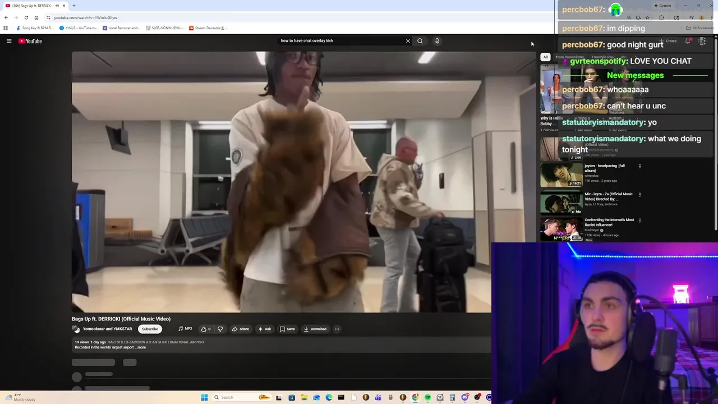
Task: Dislike the Bags Up video
Action: (x=220, y=329)
